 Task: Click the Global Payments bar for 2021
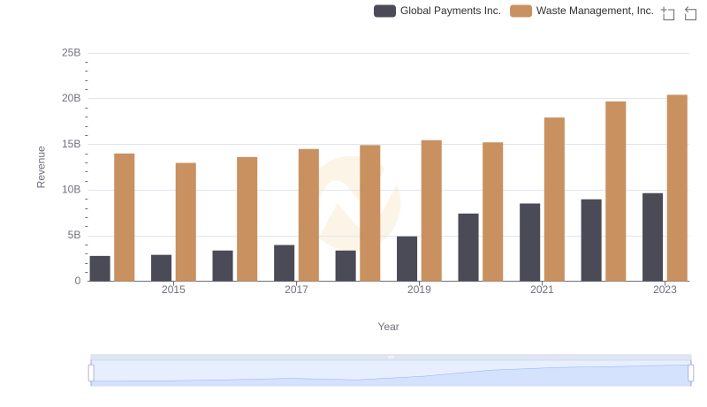529,242
